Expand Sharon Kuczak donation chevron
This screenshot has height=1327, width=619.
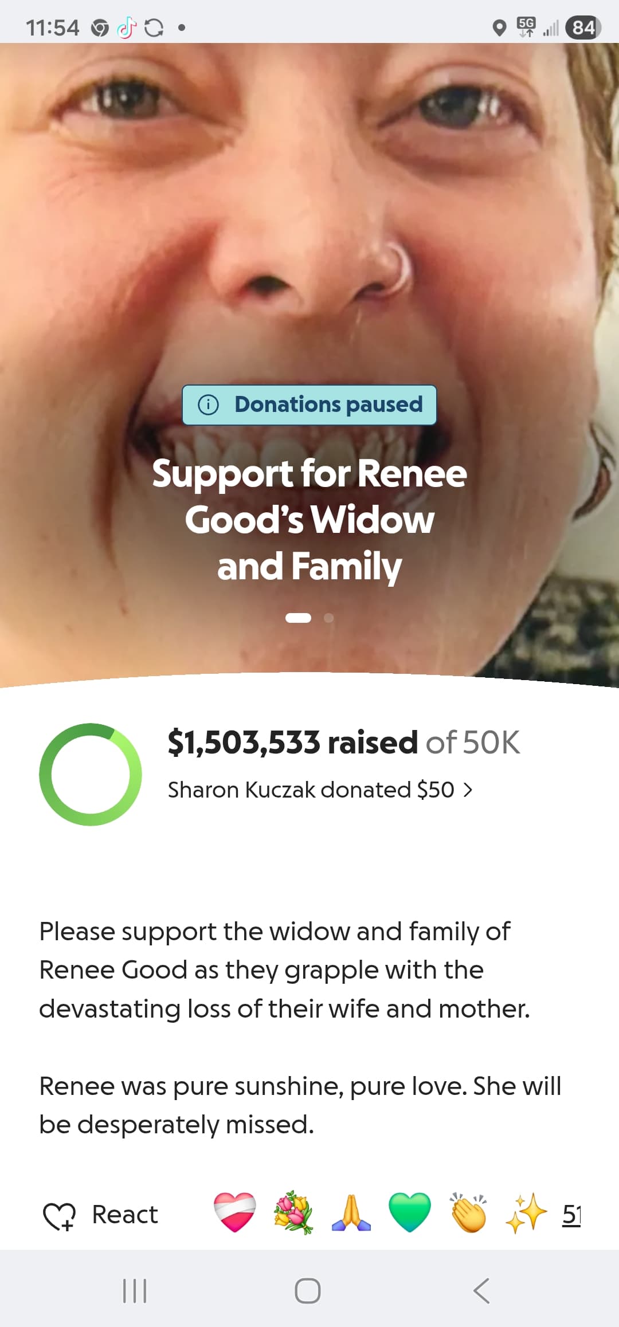pyautogui.click(x=468, y=790)
